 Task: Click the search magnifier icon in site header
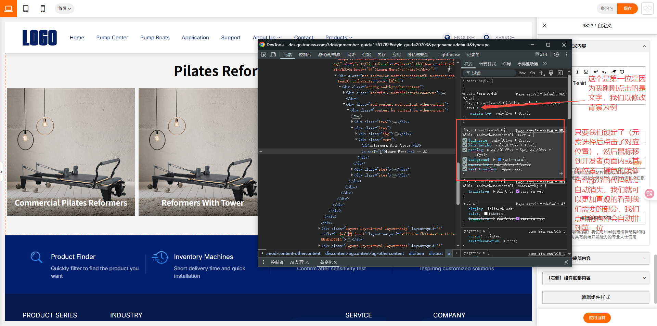pyautogui.click(x=486, y=37)
